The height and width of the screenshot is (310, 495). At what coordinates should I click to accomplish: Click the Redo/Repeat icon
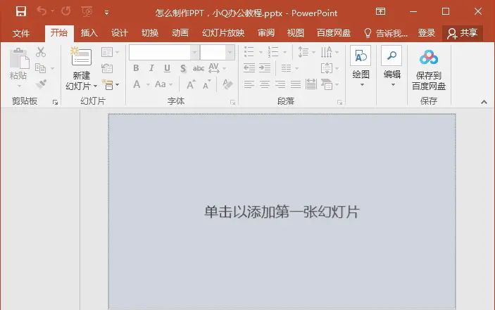[65, 11]
